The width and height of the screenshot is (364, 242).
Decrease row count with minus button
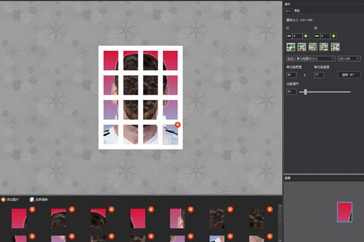point(289,36)
